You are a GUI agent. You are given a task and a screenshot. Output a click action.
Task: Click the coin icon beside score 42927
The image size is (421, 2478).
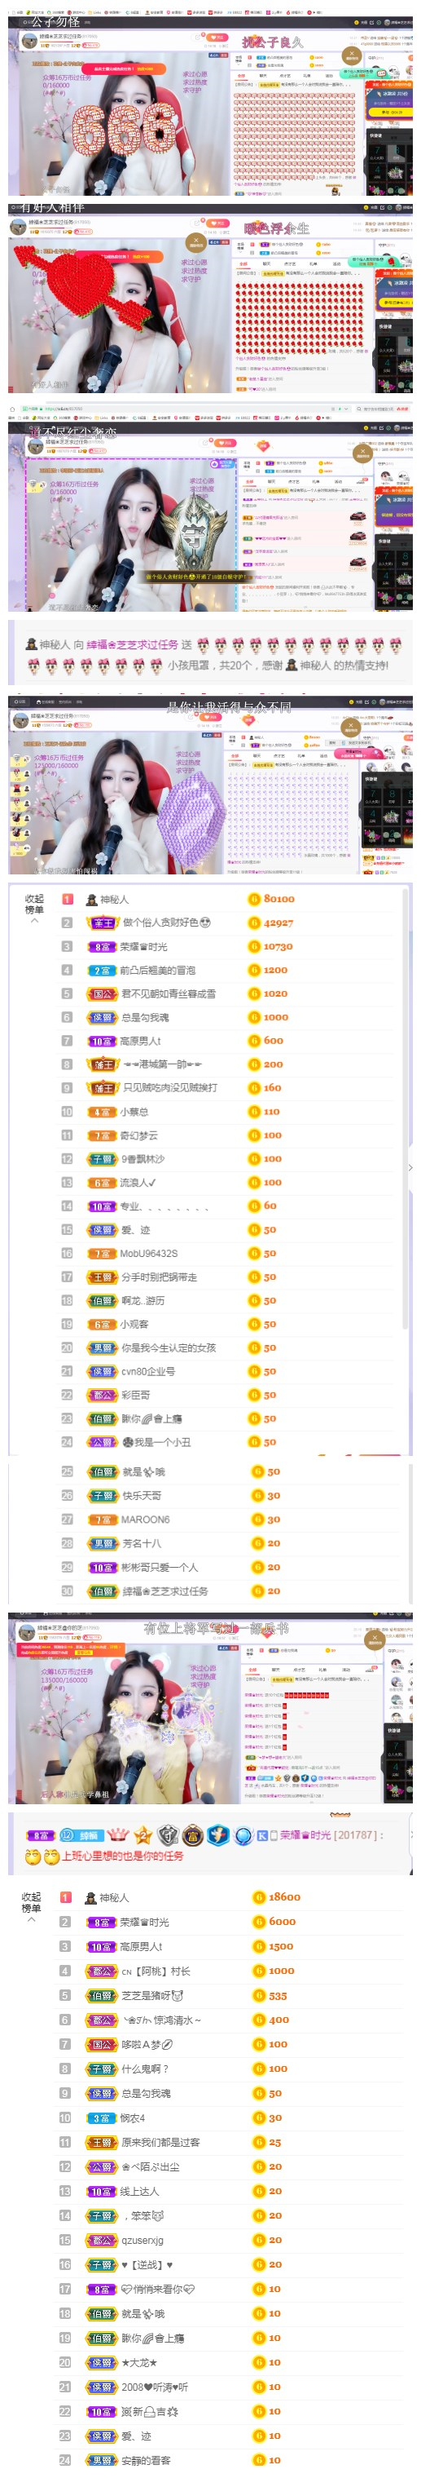coord(254,923)
